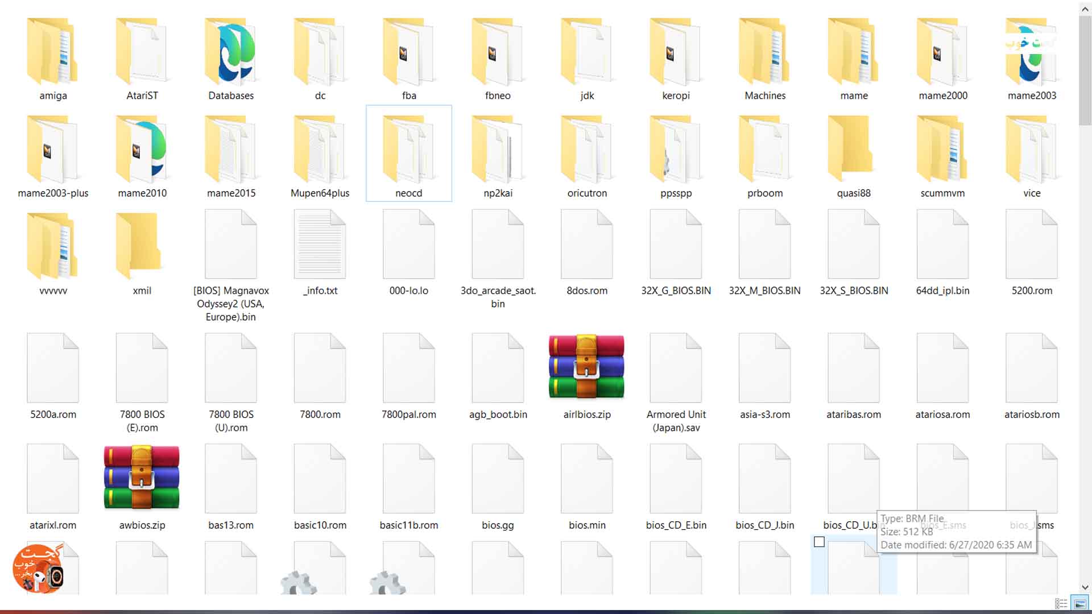
Task: Click the '5200a.rom' file name
Action: click(53, 414)
